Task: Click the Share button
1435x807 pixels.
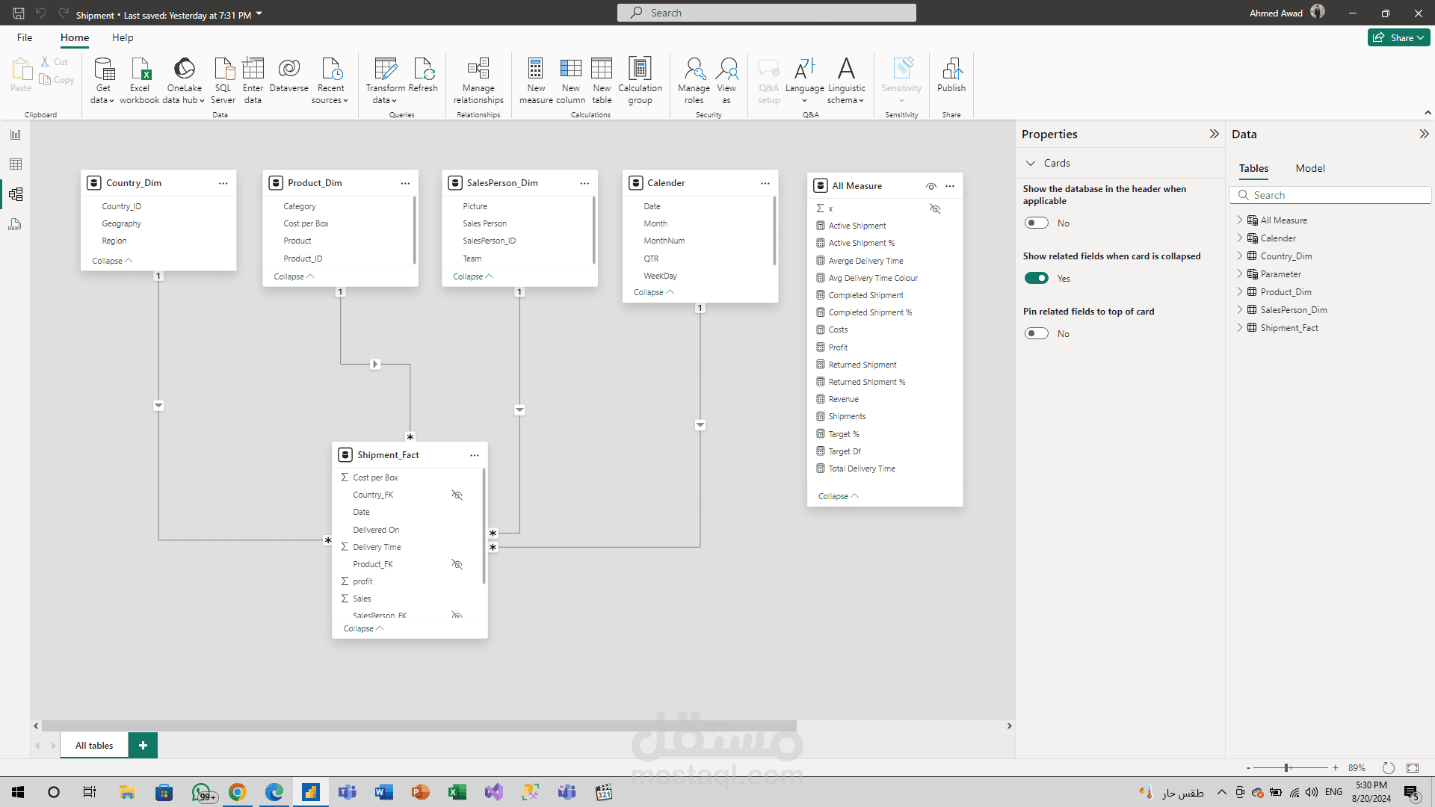Action: pos(1398,37)
